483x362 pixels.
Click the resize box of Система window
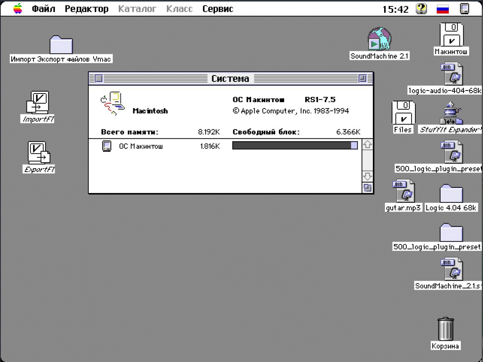point(368,187)
